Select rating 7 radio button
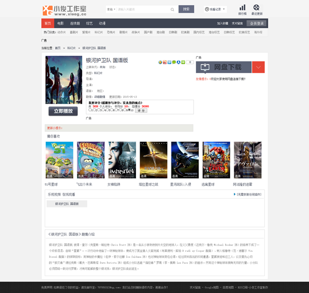 point(116,110)
